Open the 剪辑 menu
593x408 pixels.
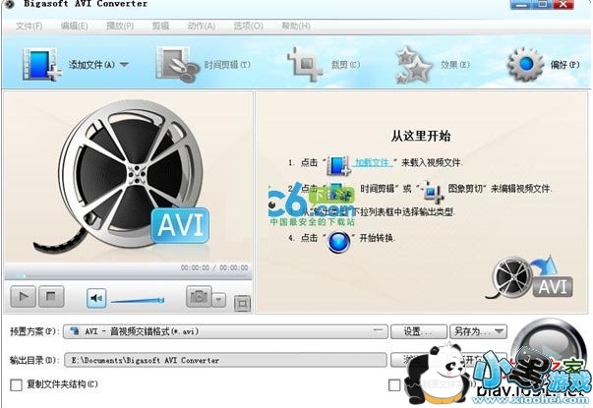pyautogui.click(x=160, y=27)
